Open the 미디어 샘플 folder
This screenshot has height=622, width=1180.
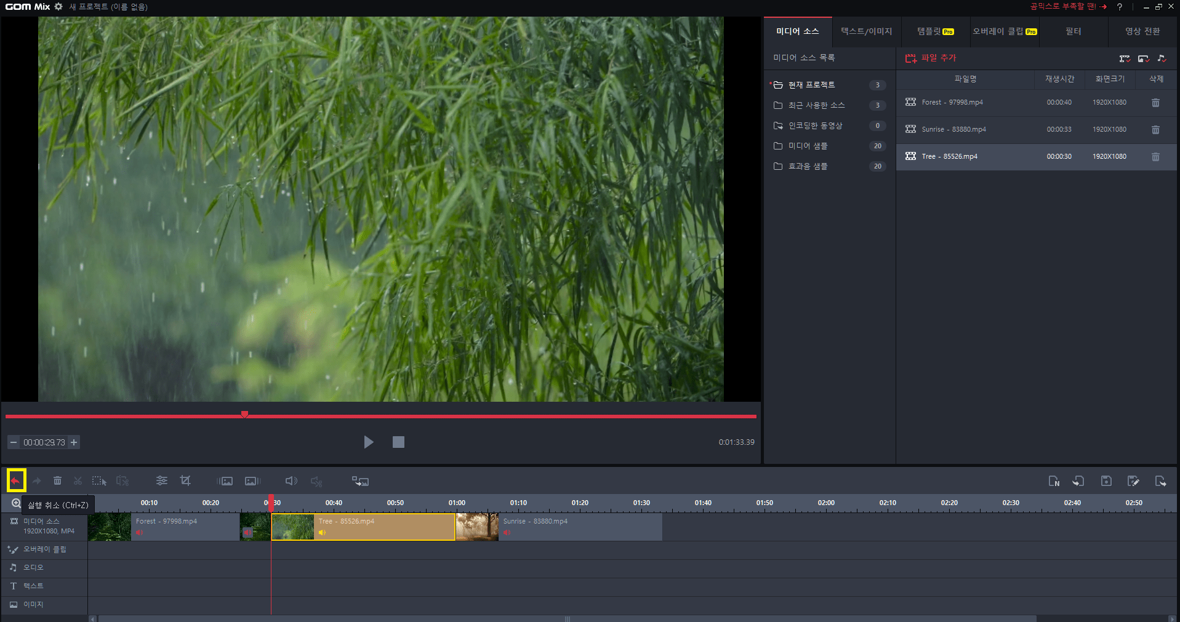pyautogui.click(x=829, y=146)
